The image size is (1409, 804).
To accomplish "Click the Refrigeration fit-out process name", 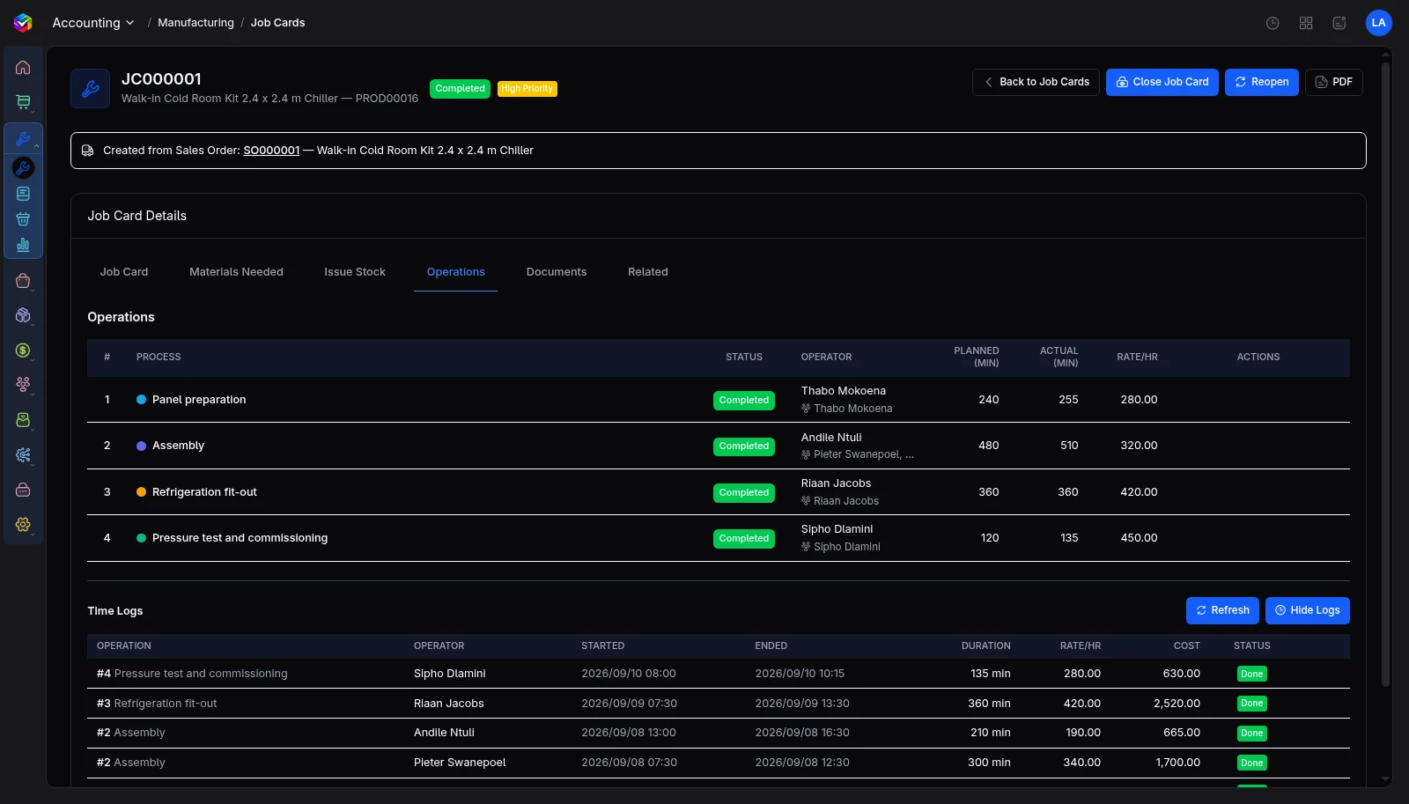I will (204, 492).
